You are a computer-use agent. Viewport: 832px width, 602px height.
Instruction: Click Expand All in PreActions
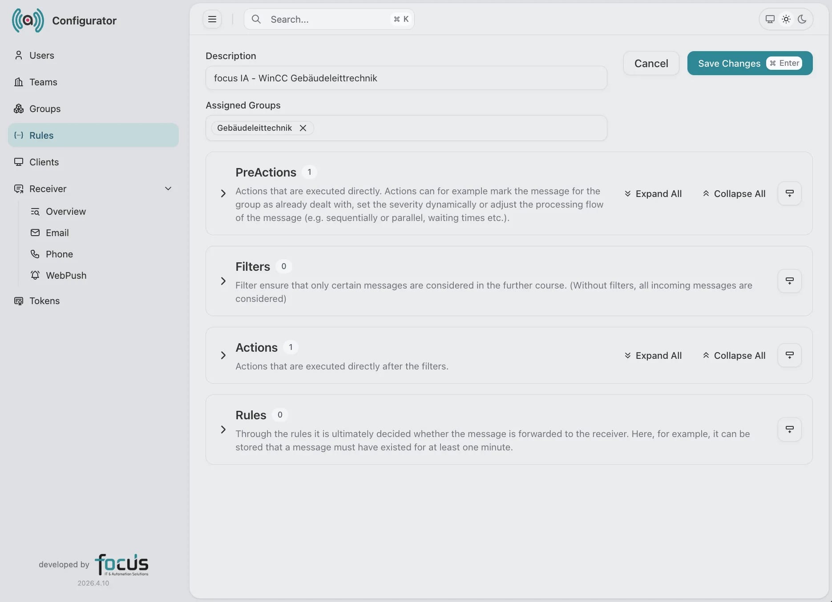point(653,193)
